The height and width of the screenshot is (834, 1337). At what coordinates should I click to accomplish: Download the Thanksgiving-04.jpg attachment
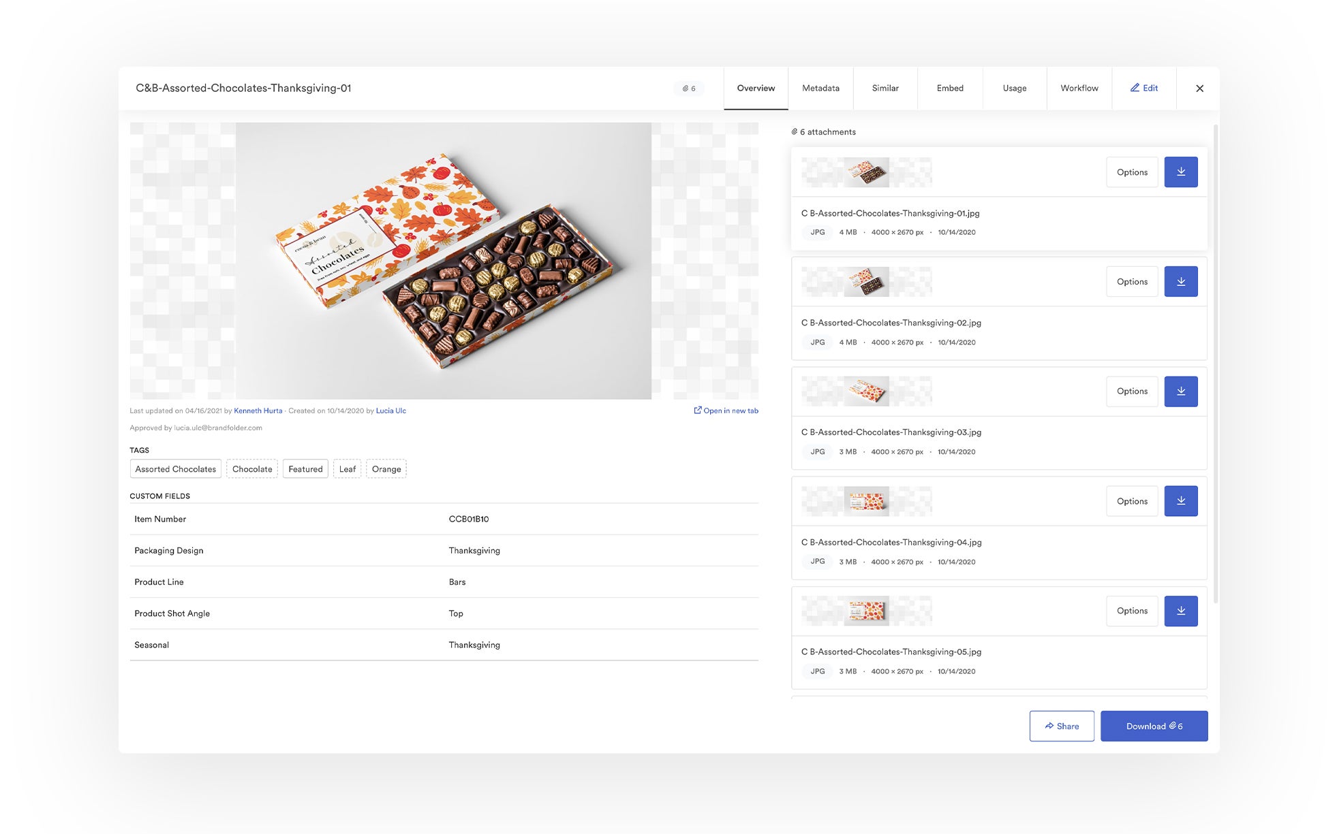coord(1180,501)
